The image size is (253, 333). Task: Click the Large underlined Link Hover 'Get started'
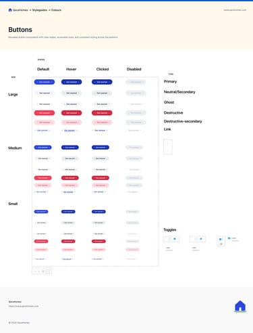pyautogui.click(x=69, y=131)
